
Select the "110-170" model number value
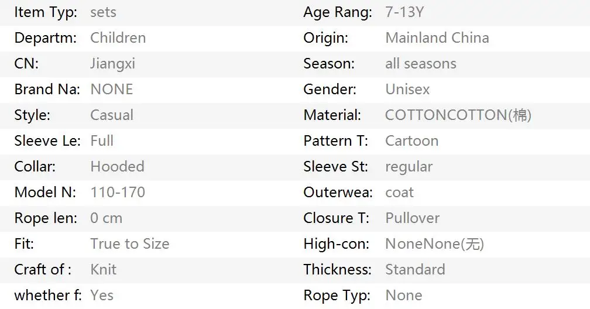click(x=117, y=193)
